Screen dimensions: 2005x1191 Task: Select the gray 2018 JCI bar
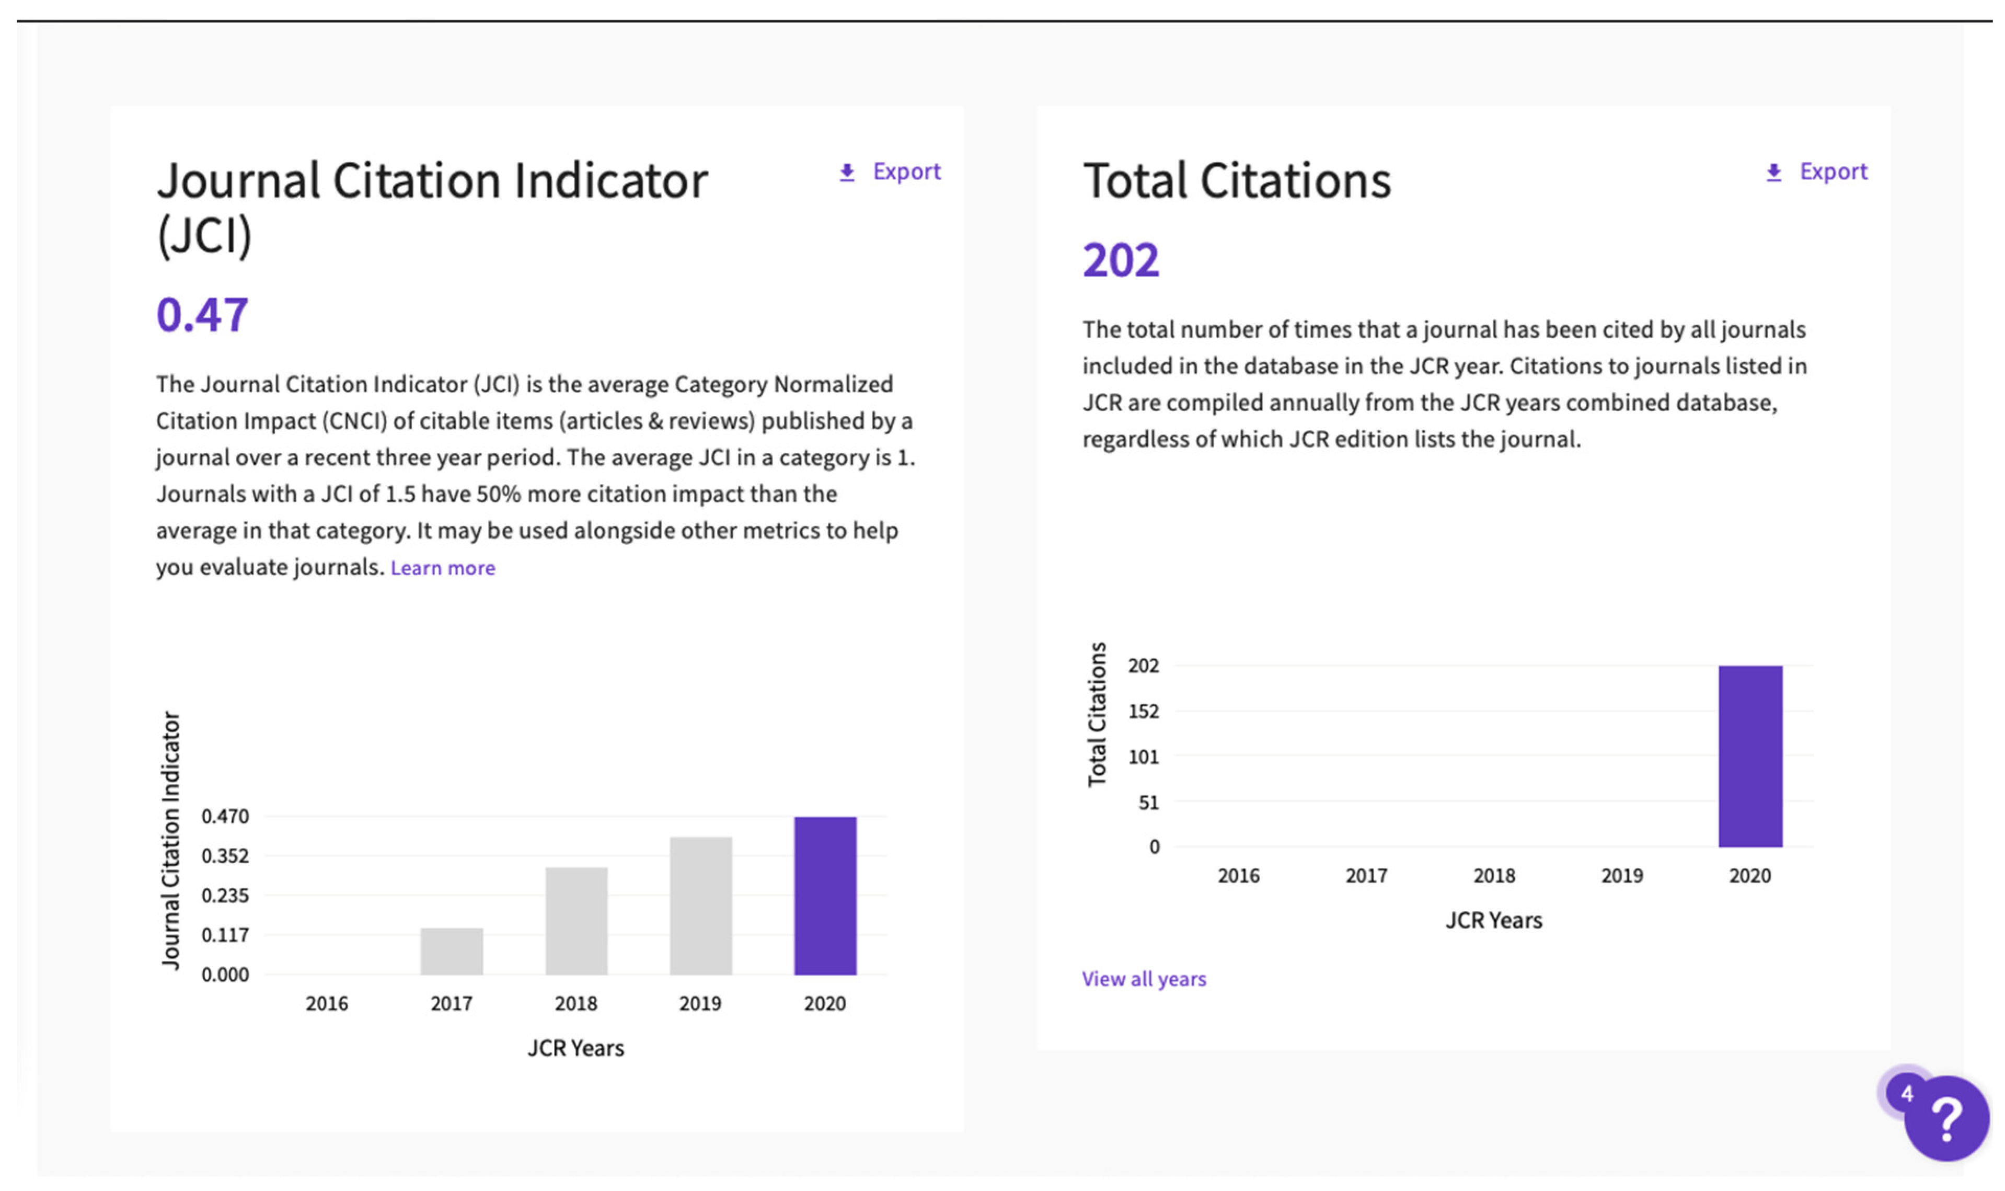click(x=576, y=921)
